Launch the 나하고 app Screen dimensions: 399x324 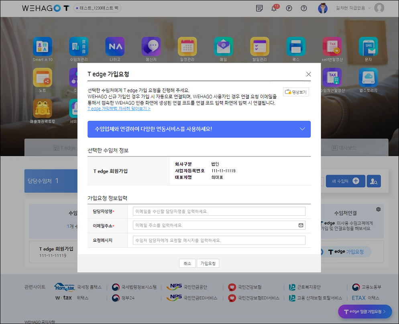[115, 47]
